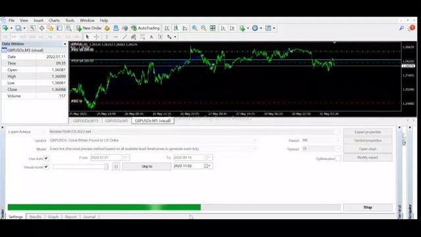The width and height of the screenshot is (421, 237).
Task: Click the Symbol properties button
Action: (x=368, y=140)
